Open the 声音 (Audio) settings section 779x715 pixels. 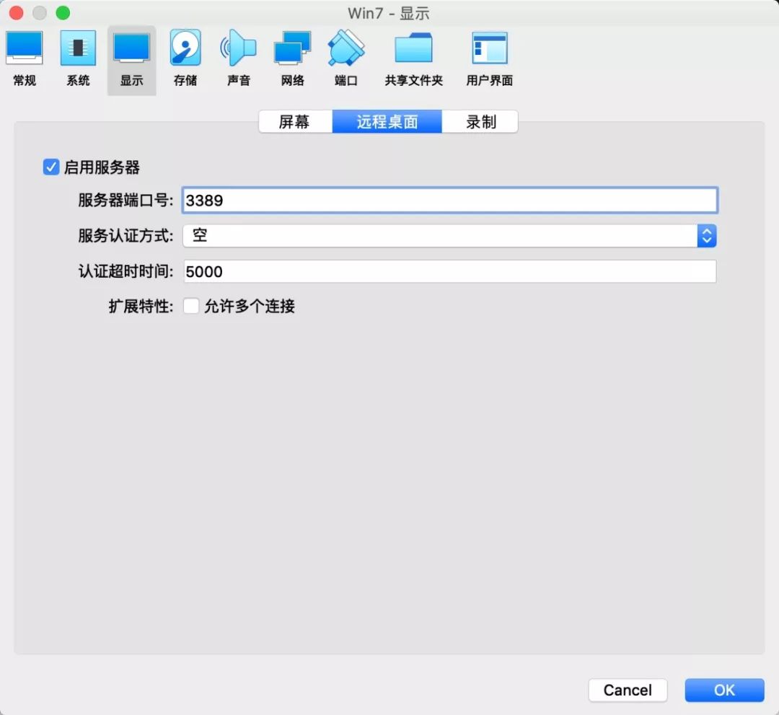tap(239, 58)
